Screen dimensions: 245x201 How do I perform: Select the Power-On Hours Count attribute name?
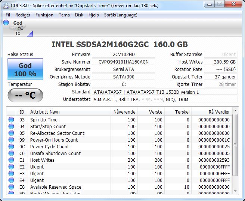pyautogui.click(x=54, y=140)
